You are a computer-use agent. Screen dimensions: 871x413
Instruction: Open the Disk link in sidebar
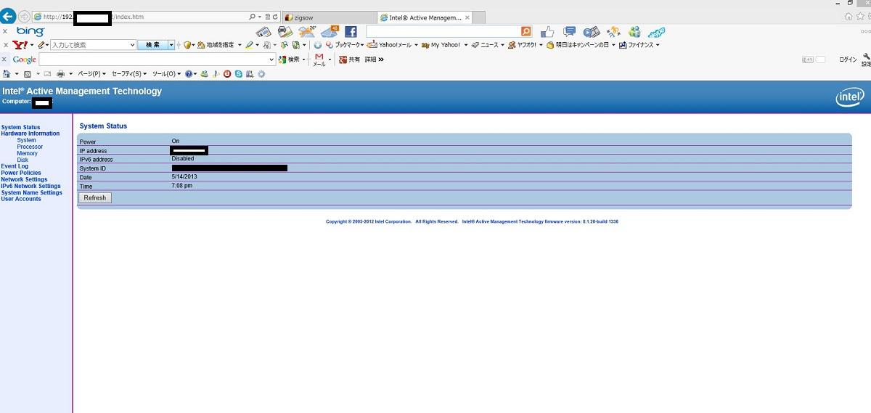(23, 160)
